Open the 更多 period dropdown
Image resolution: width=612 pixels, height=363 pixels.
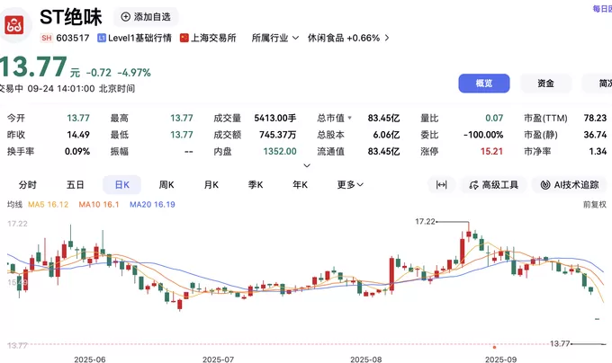[x=350, y=184]
